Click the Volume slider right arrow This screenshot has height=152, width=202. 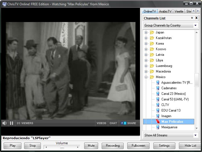78,147
